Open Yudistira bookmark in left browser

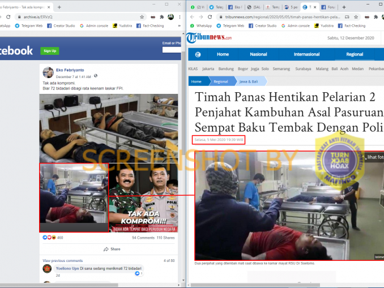pos(122,25)
